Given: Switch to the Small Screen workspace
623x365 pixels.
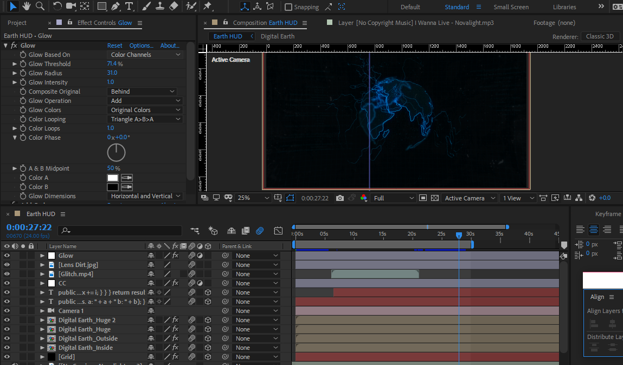Looking at the screenshot, I should [511, 7].
